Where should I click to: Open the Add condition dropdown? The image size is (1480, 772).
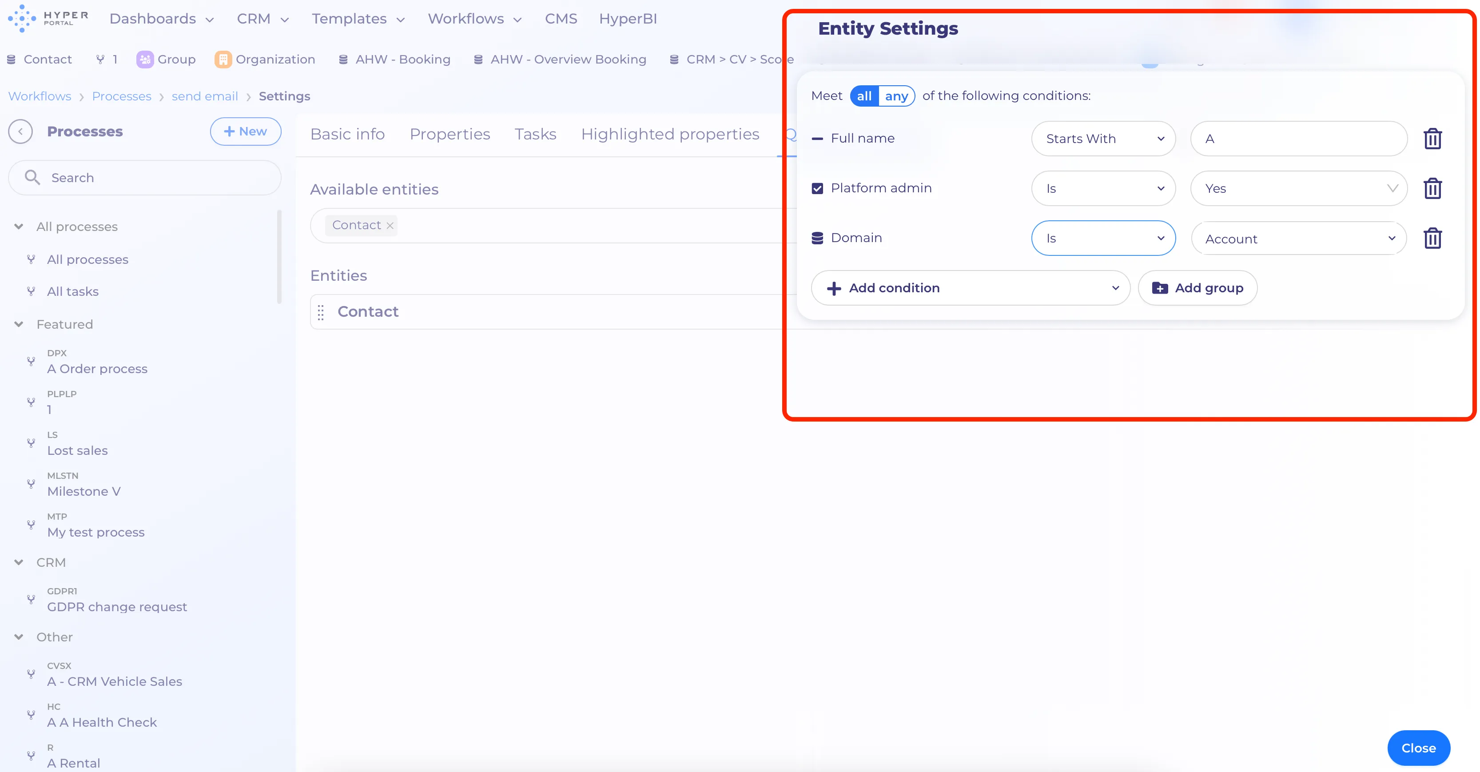(x=971, y=288)
